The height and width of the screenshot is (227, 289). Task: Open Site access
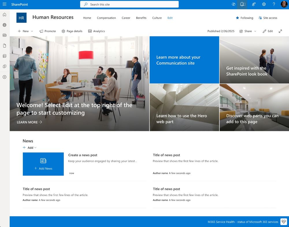[x=268, y=18]
